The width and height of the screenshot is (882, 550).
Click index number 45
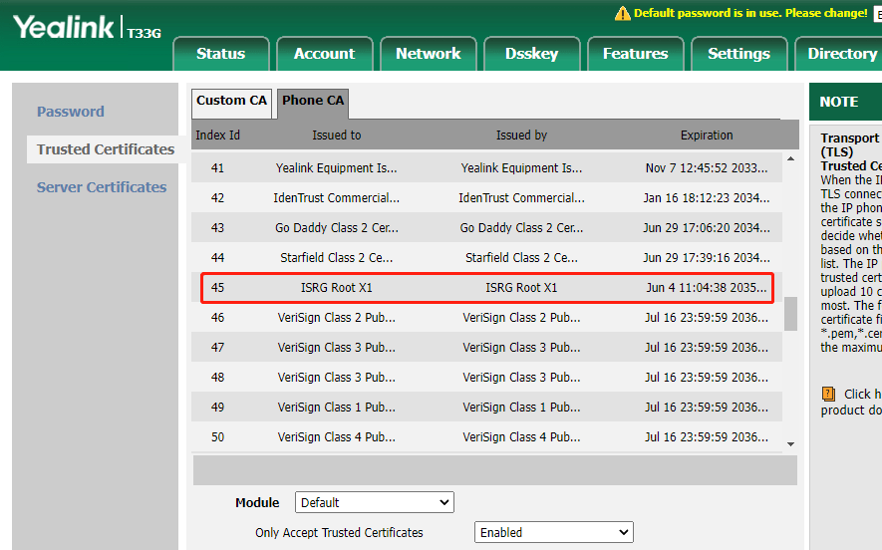(217, 287)
